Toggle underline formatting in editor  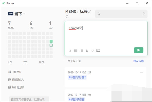click(92, 50)
